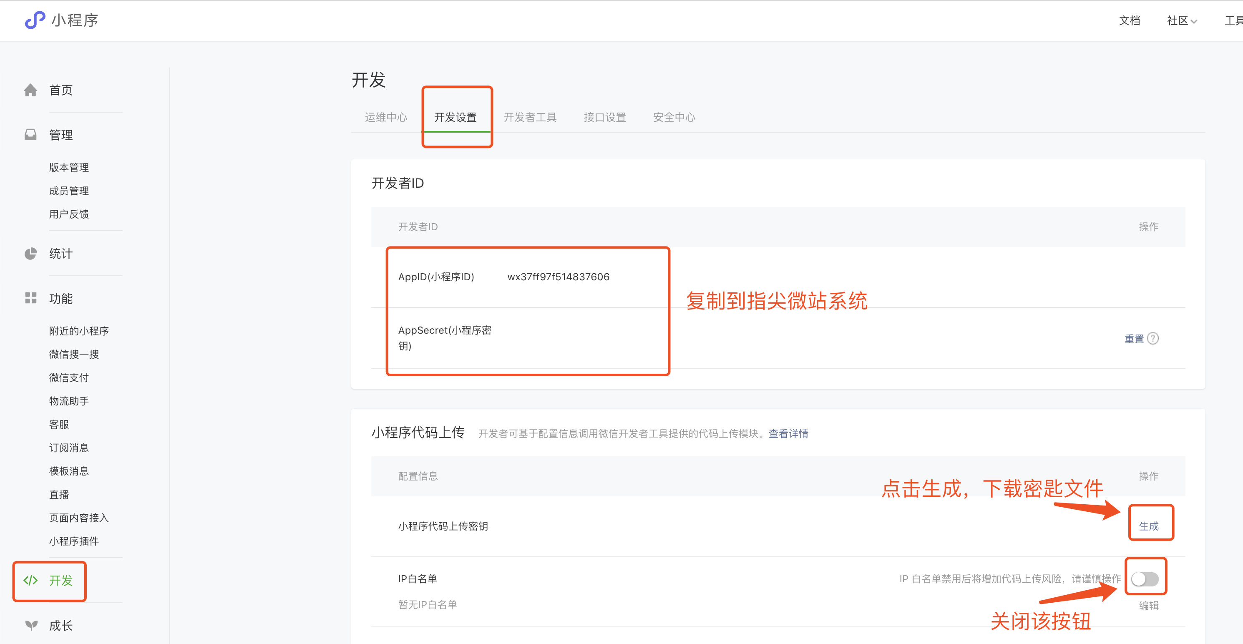The height and width of the screenshot is (644, 1243).
Task: Click the help question mark beside 重置
Action: click(x=1153, y=339)
